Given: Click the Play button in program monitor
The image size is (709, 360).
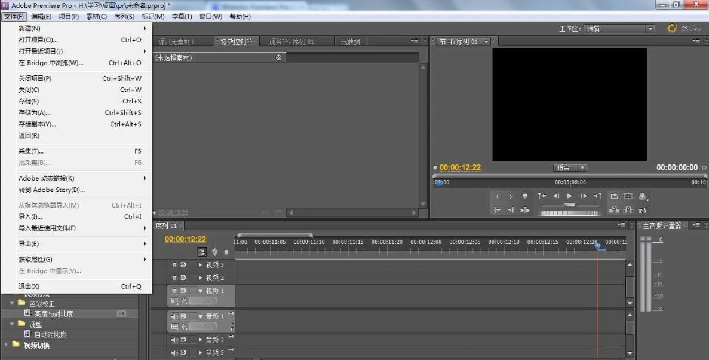Looking at the screenshot, I should coord(570,196).
